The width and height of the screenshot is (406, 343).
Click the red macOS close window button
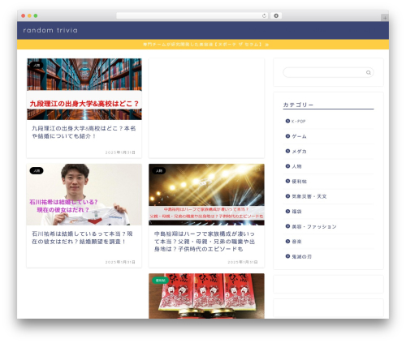tap(24, 15)
